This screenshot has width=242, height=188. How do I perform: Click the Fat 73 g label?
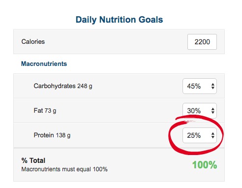[45, 111]
